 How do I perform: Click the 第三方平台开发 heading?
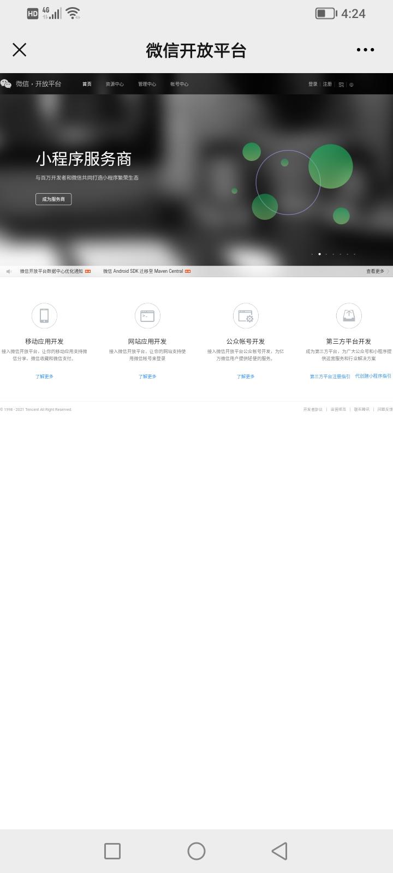point(349,342)
